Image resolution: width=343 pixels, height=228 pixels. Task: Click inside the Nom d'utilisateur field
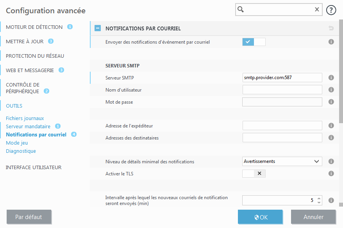[x=282, y=90]
